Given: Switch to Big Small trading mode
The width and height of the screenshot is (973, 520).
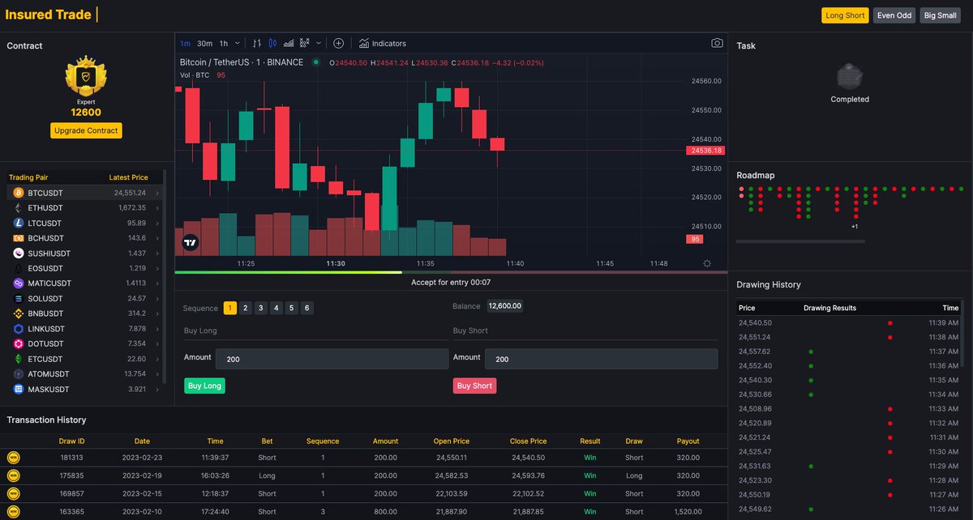Looking at the screenshot, I should (x=939, y=15).
